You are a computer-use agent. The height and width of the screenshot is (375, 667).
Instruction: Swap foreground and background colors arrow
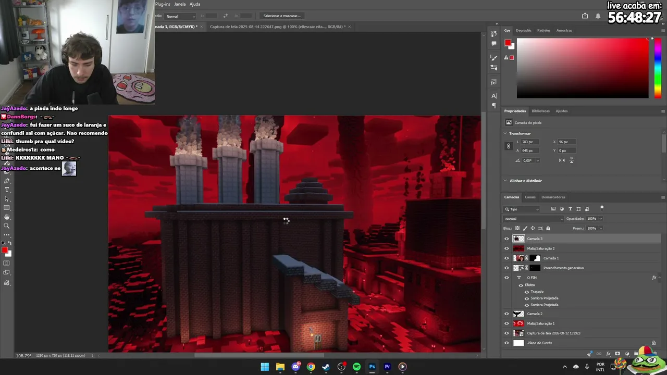(x=9, y=243)
